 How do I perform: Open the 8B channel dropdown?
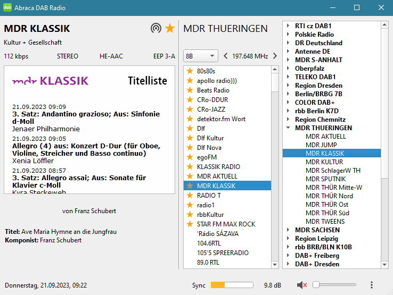tap(201, 56)
